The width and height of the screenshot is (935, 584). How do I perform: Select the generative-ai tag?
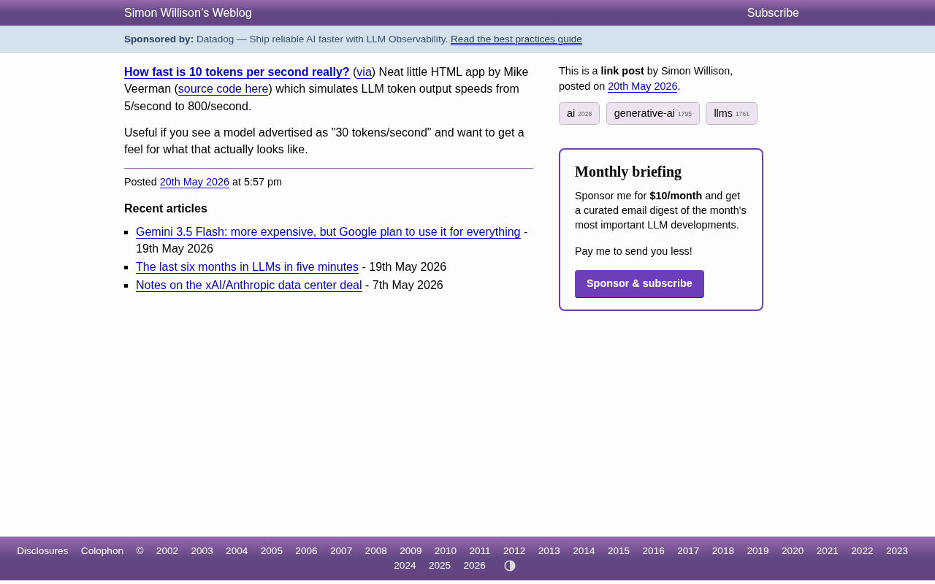(653, 113)
